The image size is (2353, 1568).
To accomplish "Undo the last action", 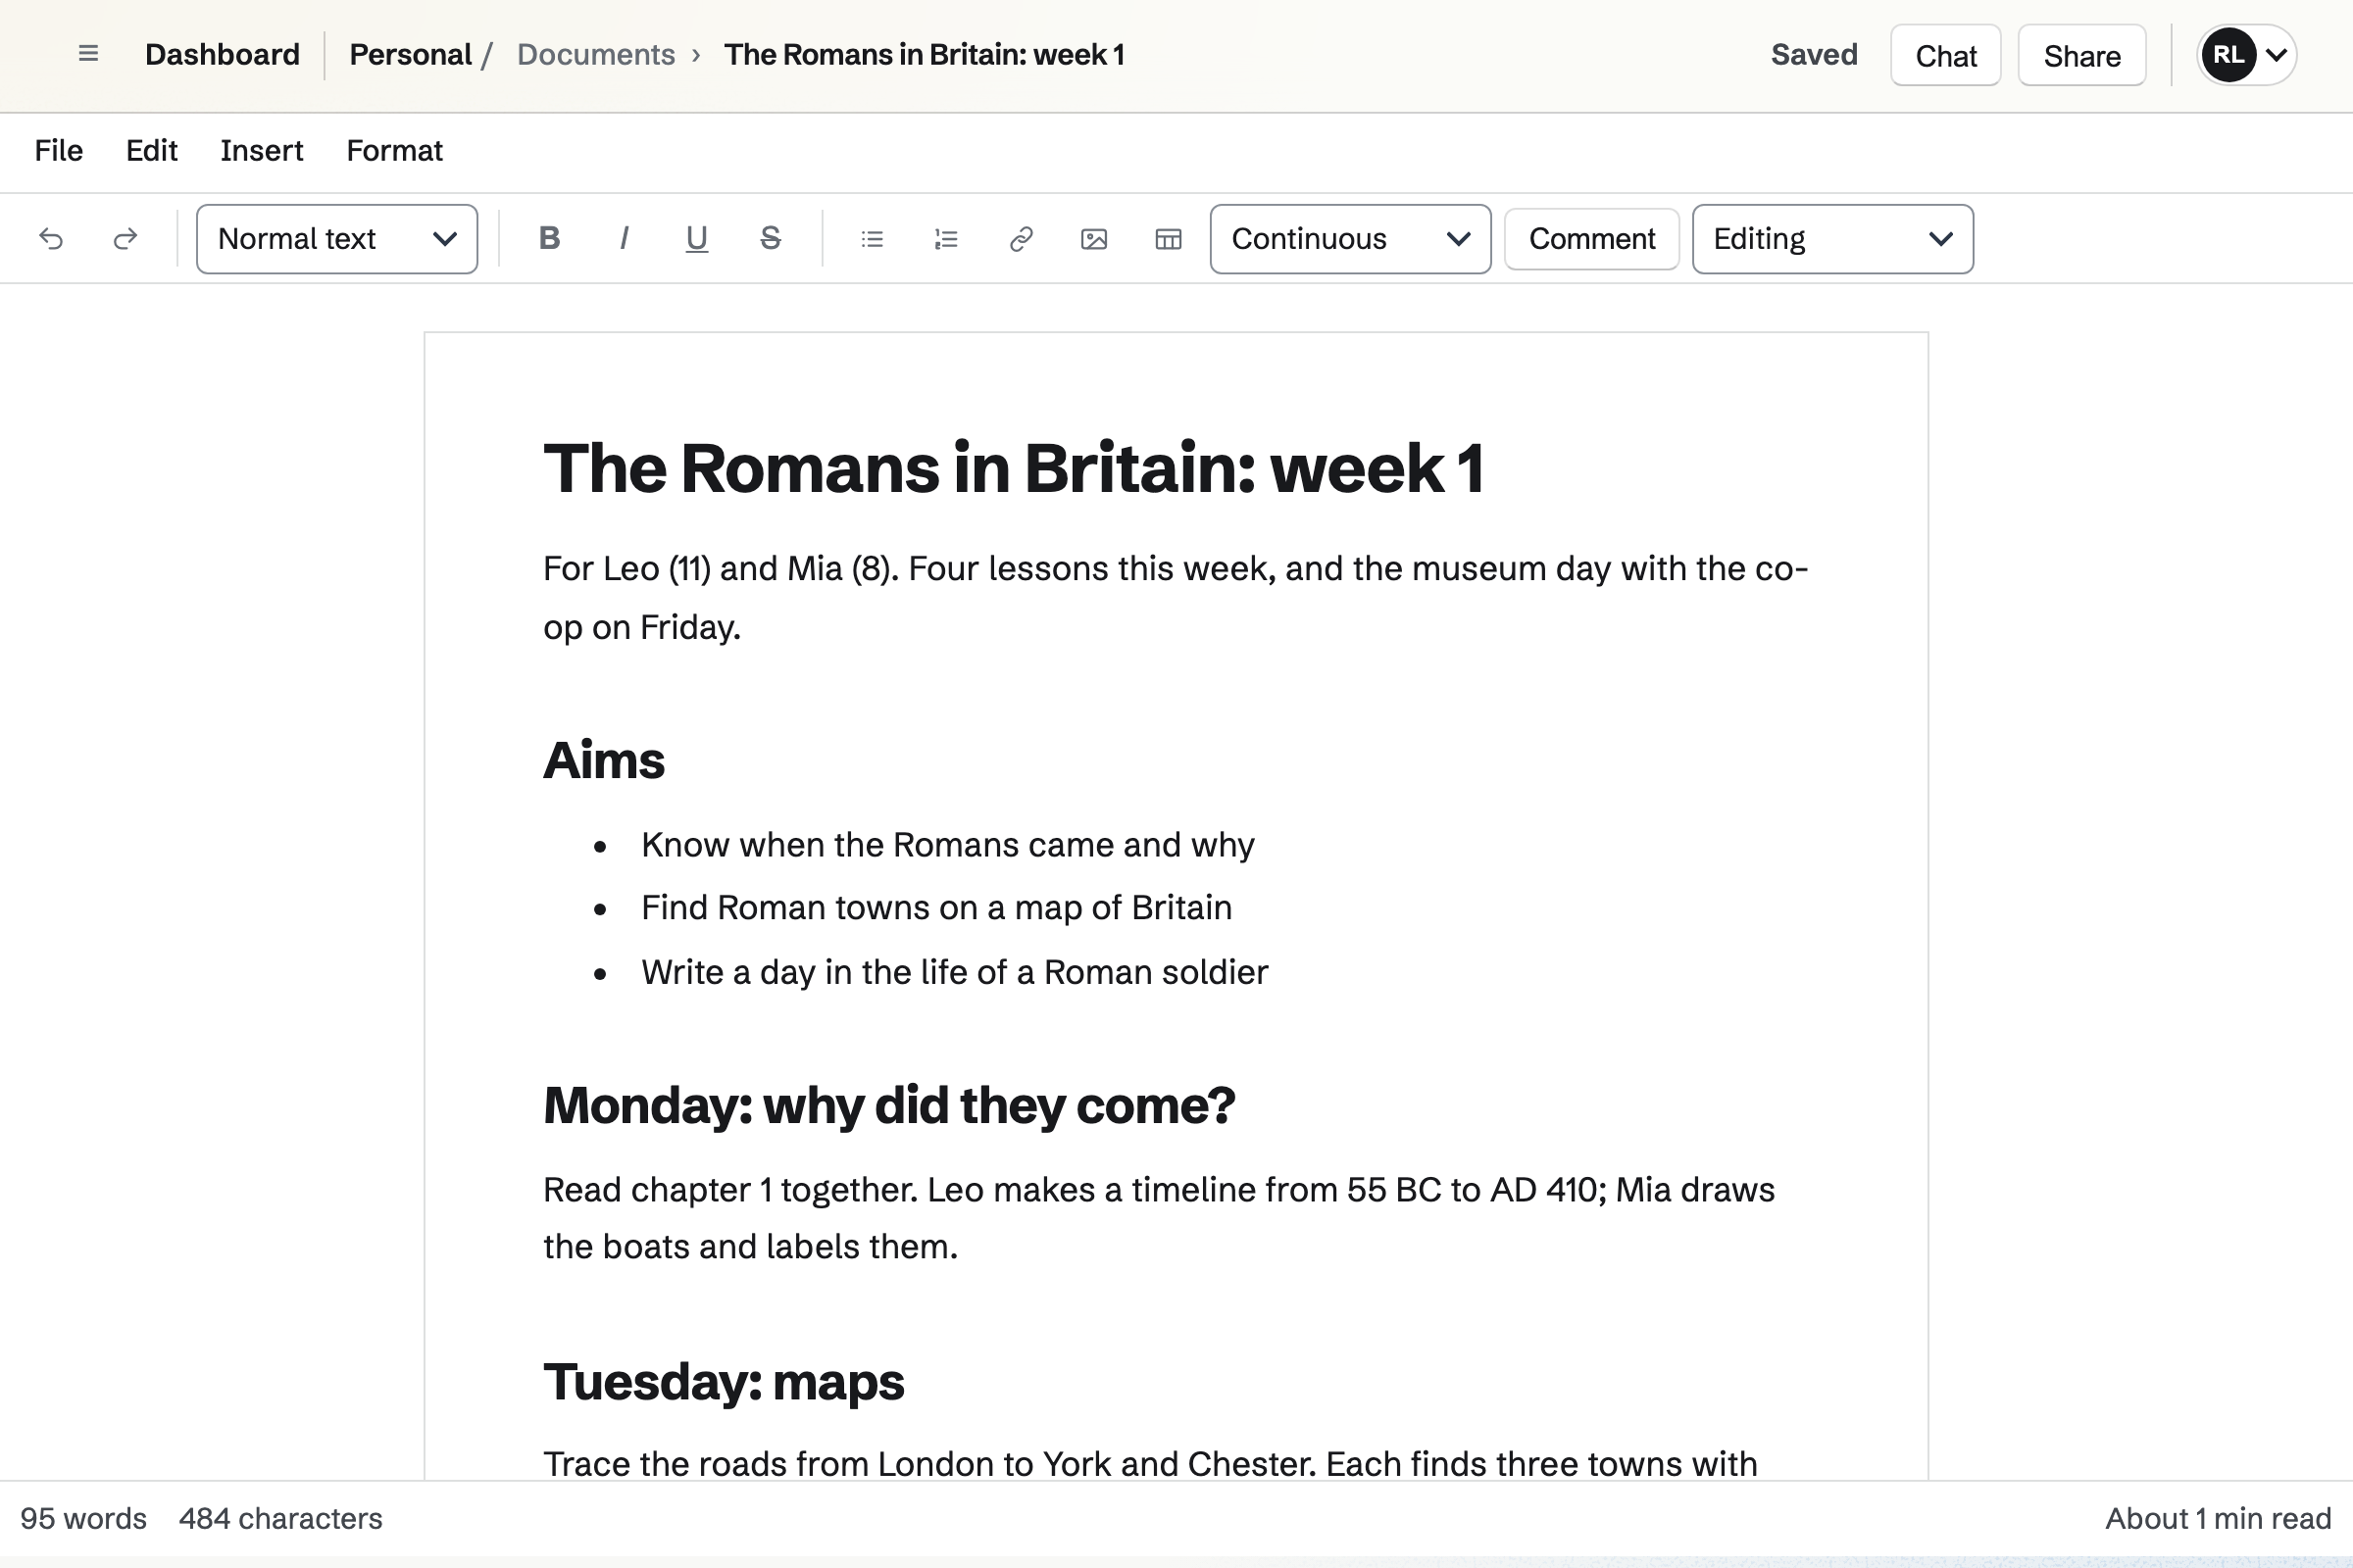I will [51, 239].
